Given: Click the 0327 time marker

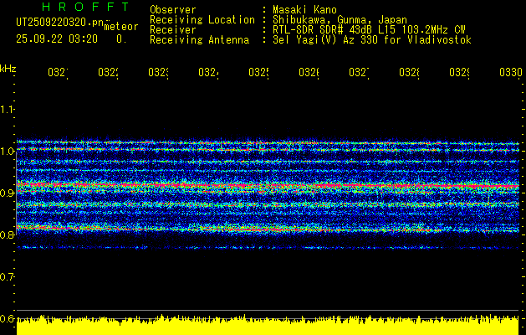Looking at the screenshot, I should pos(359,72).
